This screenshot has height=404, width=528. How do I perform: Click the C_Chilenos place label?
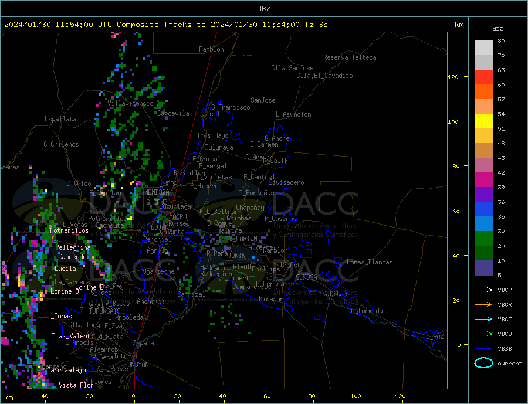click(61, 144)
